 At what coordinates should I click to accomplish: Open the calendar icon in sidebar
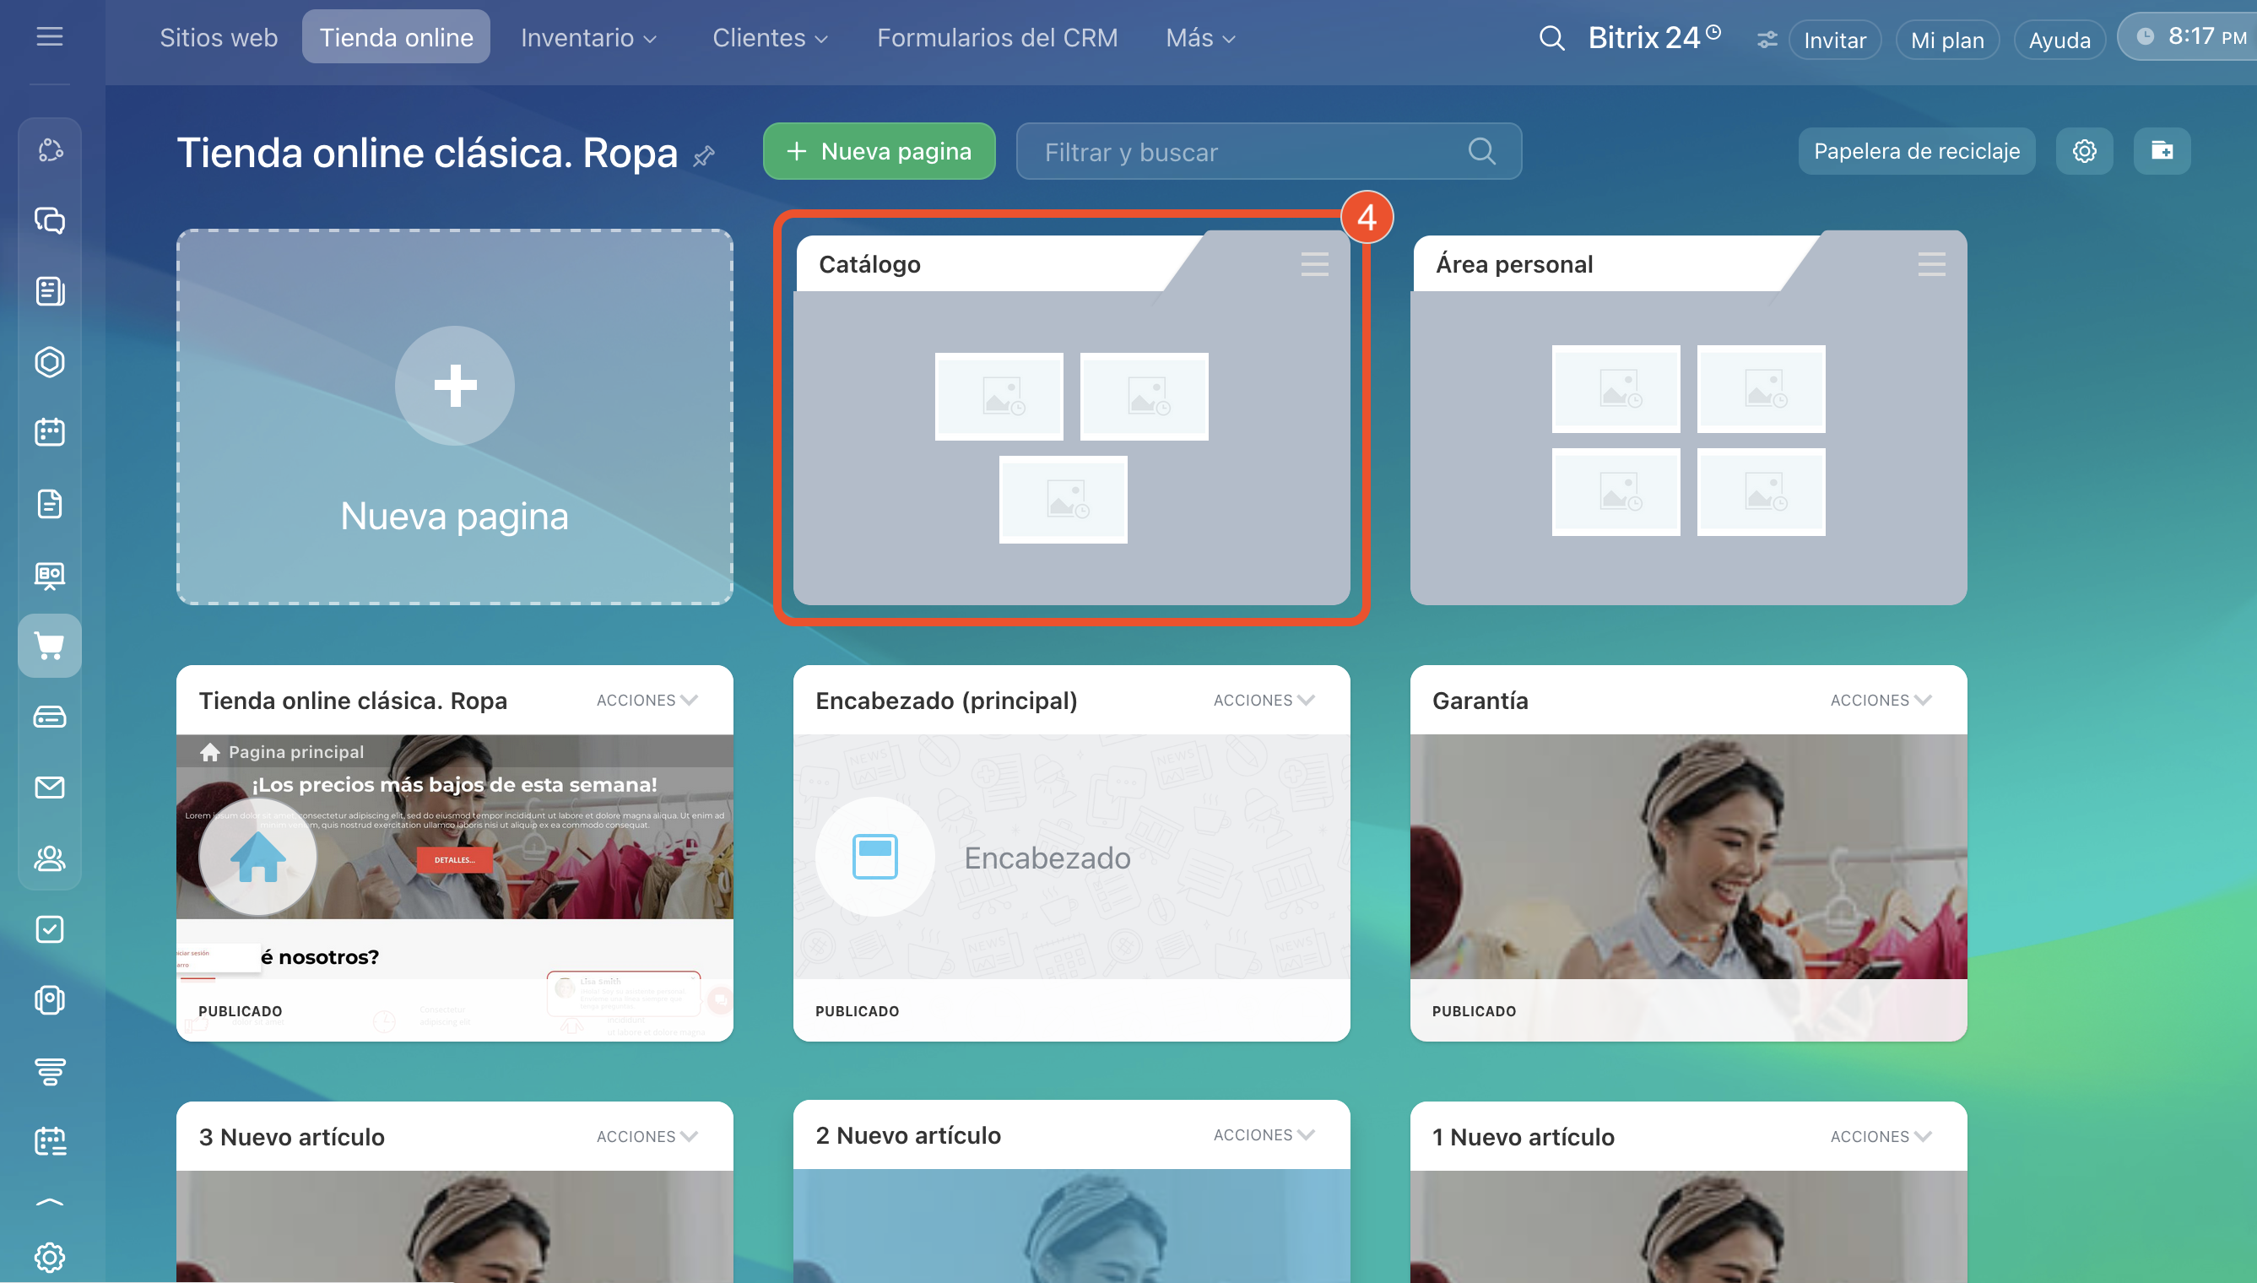[x=49, y=433]
